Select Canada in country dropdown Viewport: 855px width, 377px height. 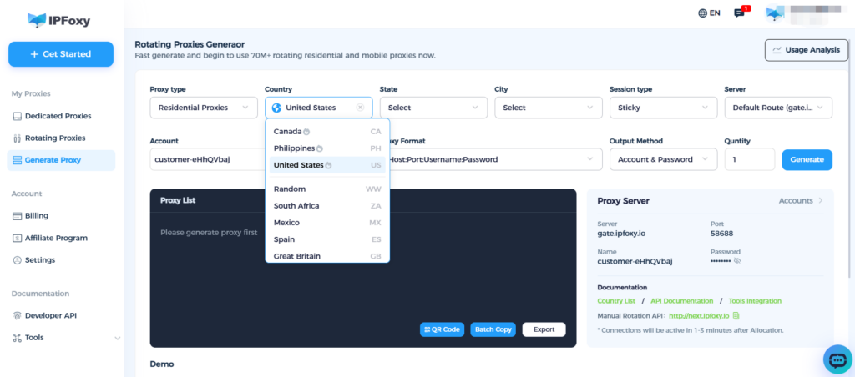[287, 131]
